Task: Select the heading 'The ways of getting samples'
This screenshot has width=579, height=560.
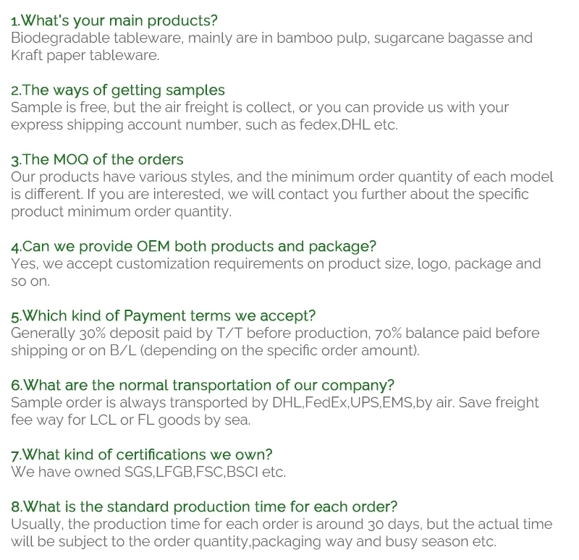Action: click(118, 90)
